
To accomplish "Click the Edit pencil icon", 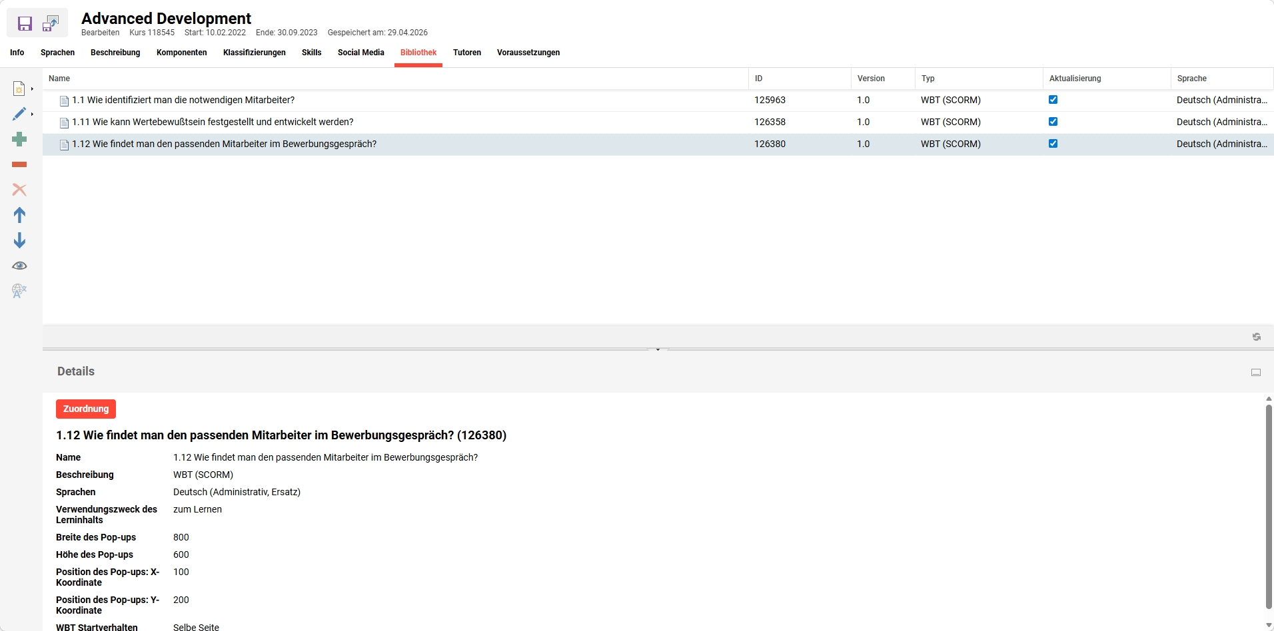I will 19,114.
